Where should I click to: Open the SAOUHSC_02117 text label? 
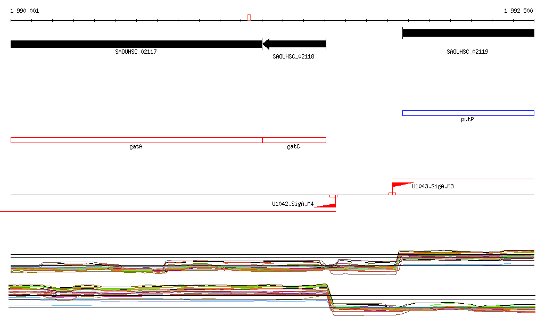click(x=136, y=52)
